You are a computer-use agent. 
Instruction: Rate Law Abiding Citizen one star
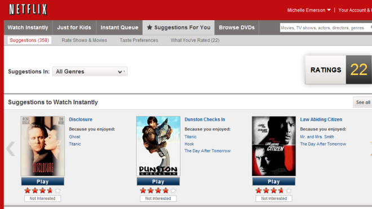259,190
